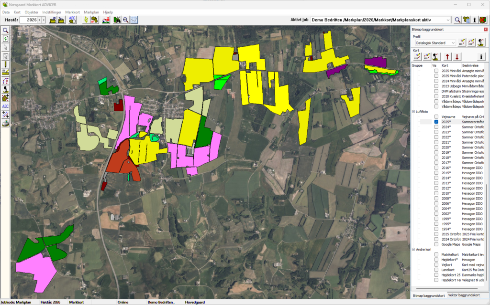
Task: Move selected map up with red arrow
Action: click(448, 56)
